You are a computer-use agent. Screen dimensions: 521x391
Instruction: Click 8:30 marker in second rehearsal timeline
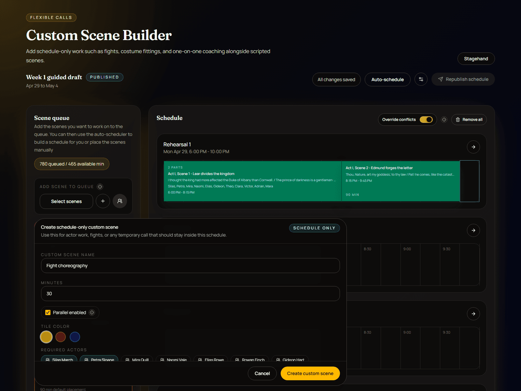(x=367, y=249)
